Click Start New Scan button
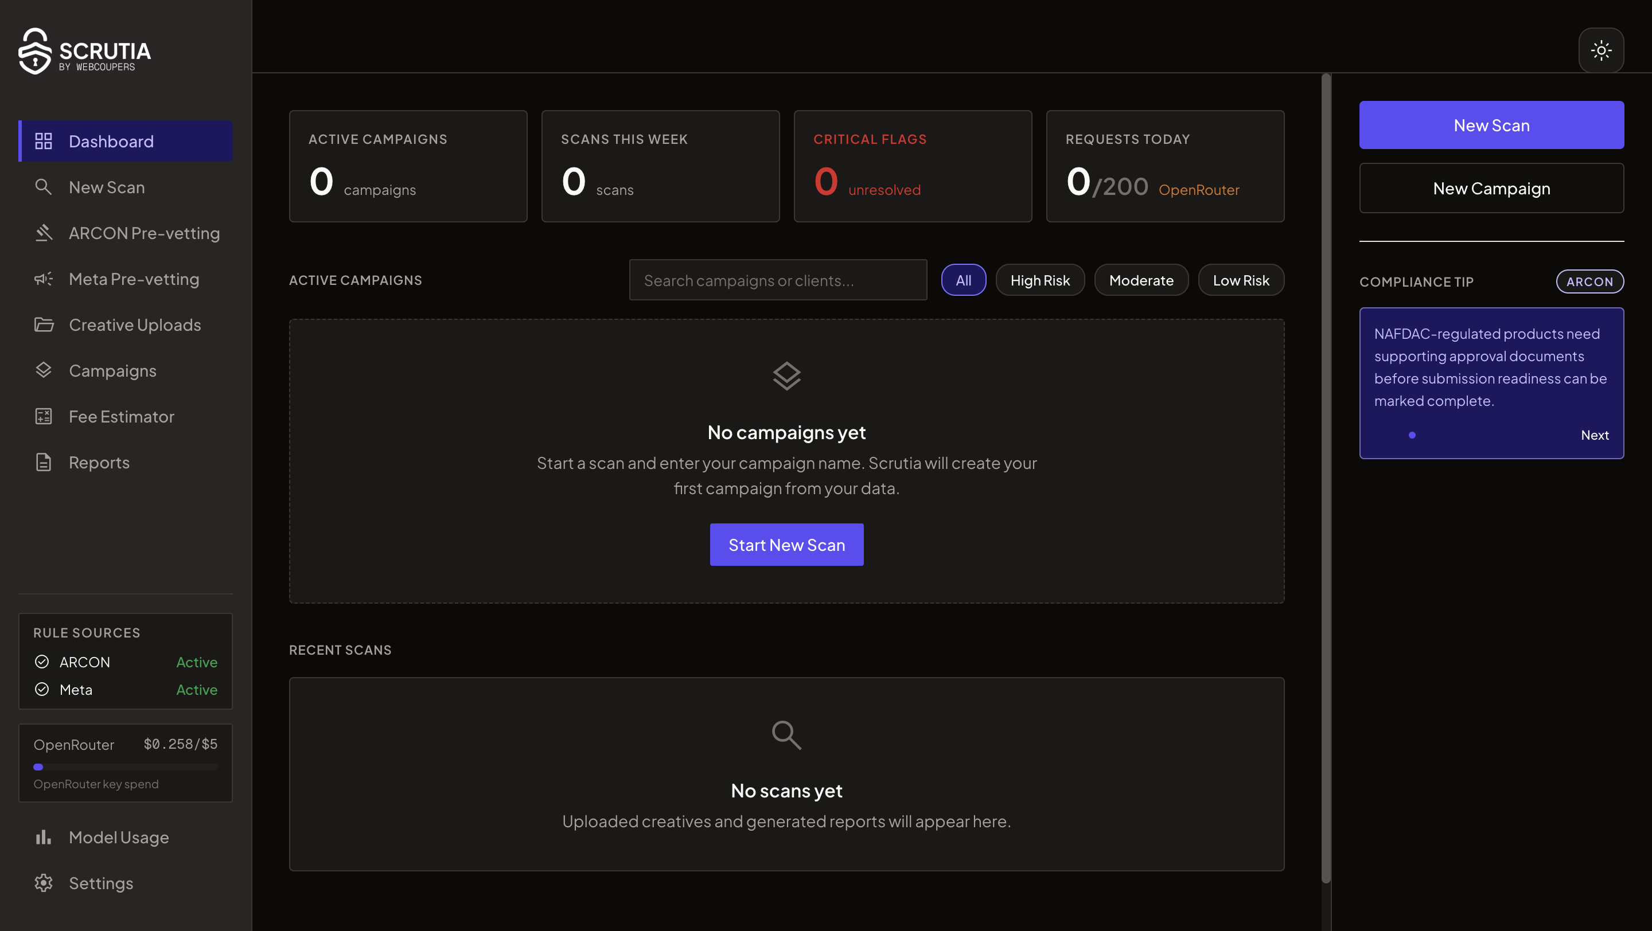Viewport: 1652px width, 931px height. [x=786, y=545]
